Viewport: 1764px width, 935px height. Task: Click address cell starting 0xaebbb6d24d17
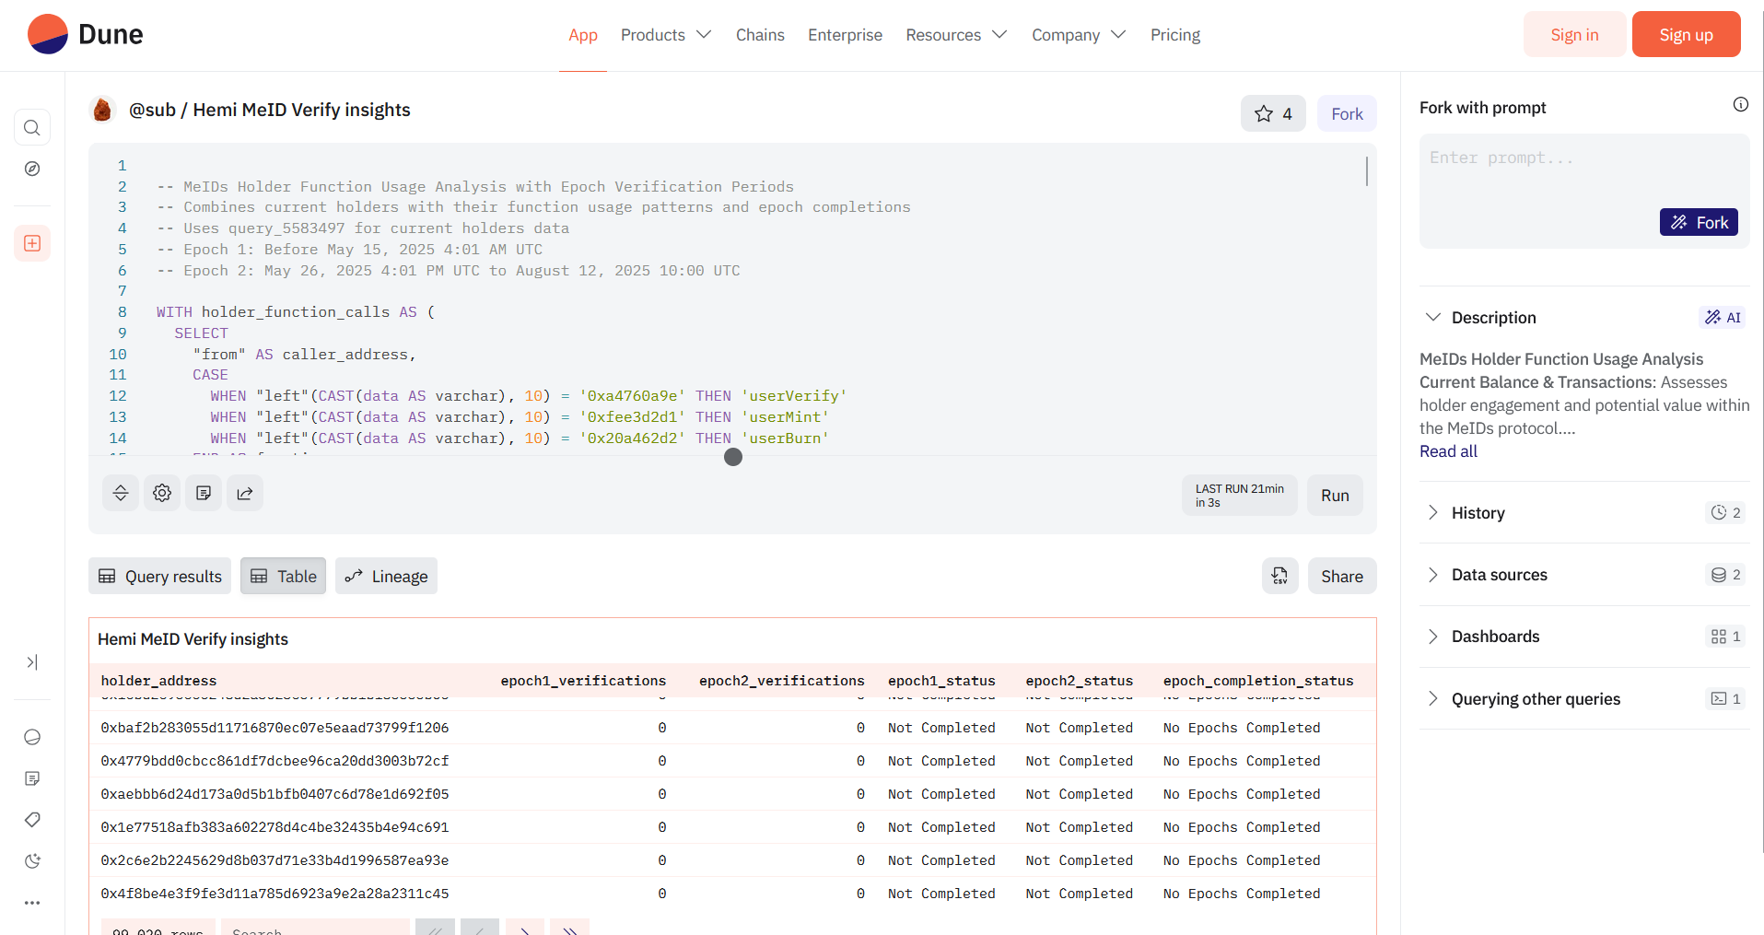pos(275,794)
